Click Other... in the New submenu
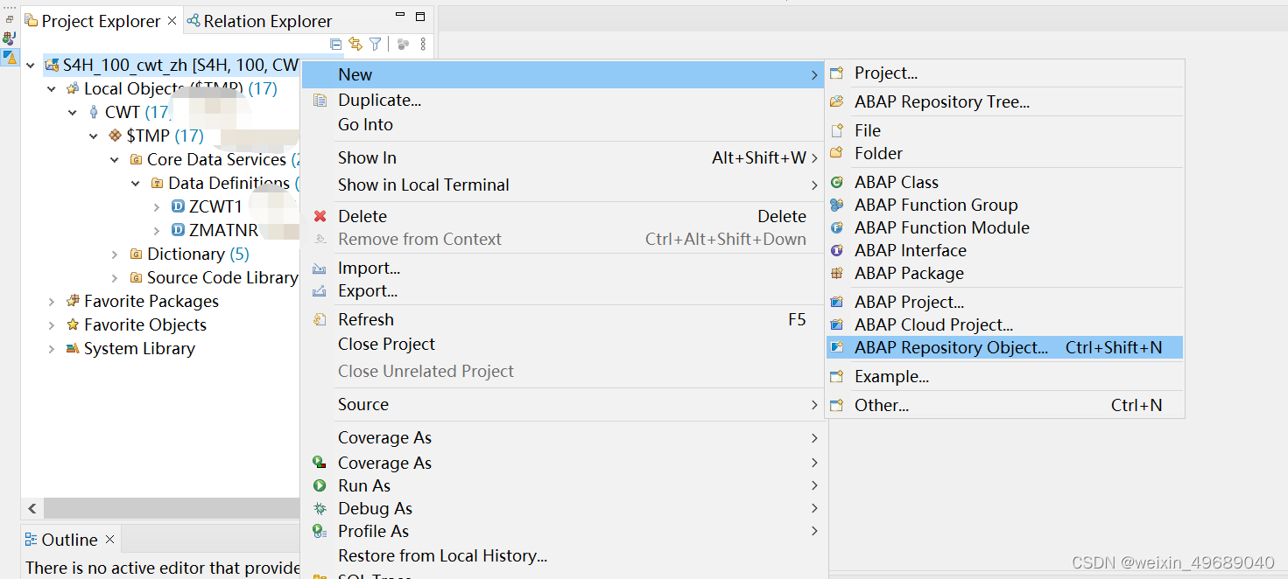 click(x=880, y=405)
